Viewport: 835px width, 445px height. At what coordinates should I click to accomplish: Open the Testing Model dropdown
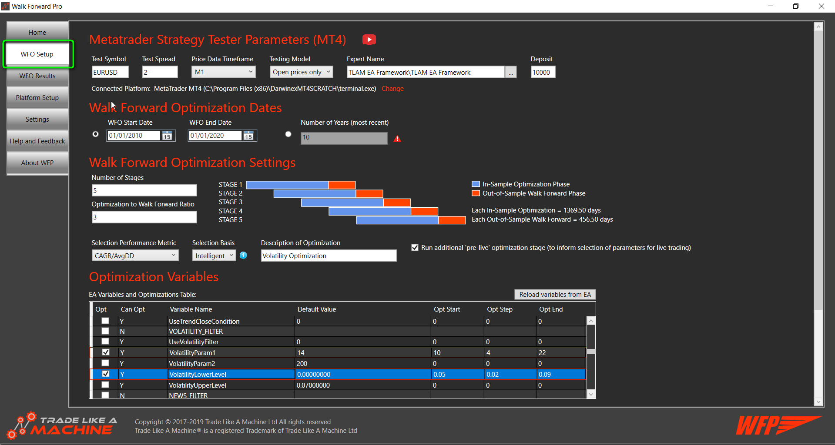pos(301,72)
